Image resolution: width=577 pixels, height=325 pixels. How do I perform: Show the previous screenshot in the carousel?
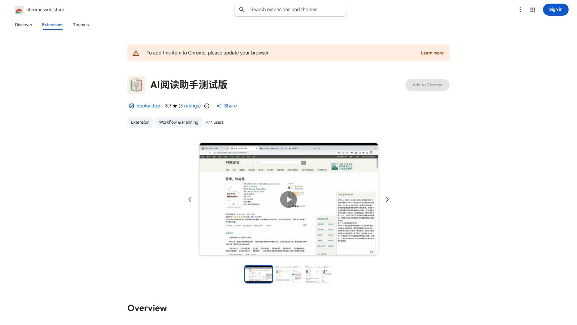(190, 199)
